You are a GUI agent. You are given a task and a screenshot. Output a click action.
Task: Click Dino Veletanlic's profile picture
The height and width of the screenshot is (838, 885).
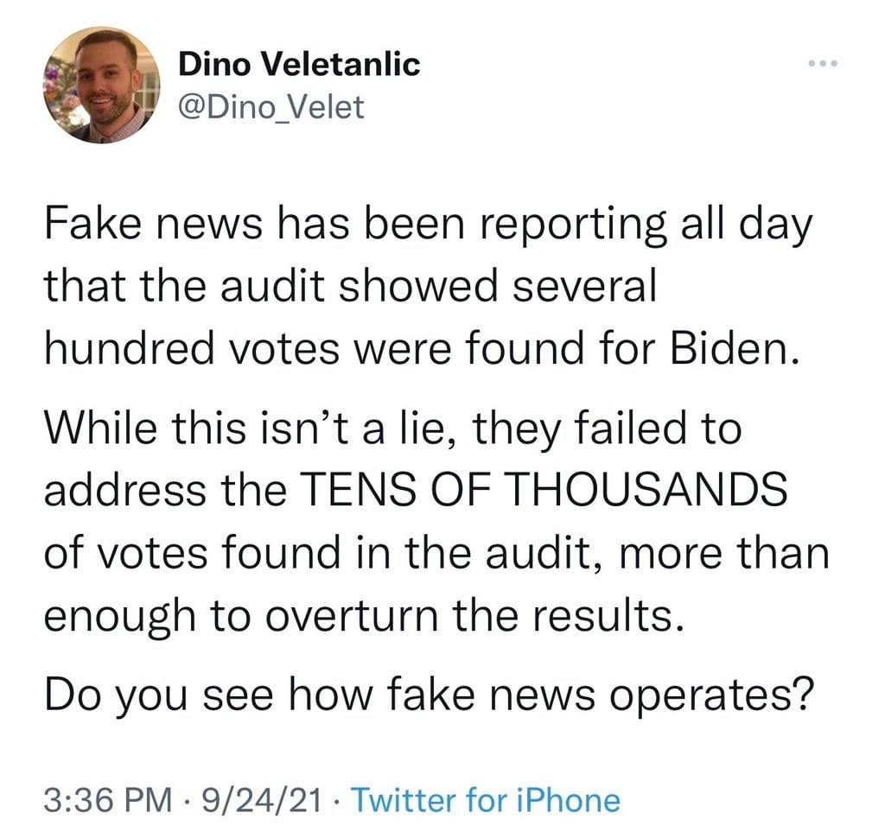click(x=100, y=85)
